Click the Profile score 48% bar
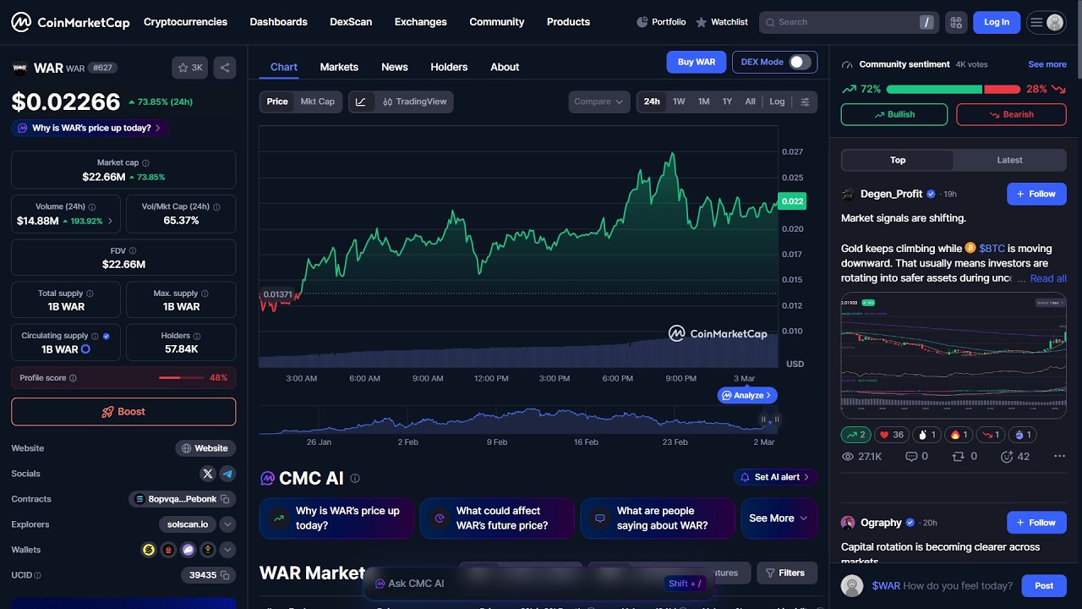1082x609 pixels. click(181, 378)
